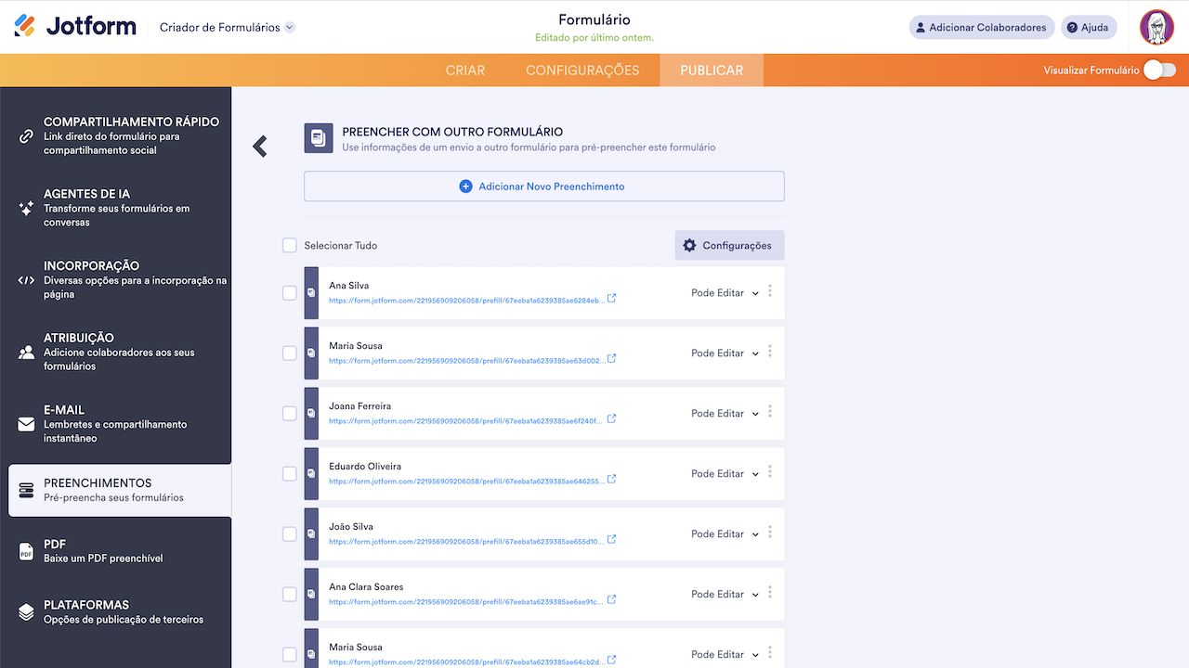
Task: Expand Pode Editar dropdown for João Silva
Action: pos(725,534)
